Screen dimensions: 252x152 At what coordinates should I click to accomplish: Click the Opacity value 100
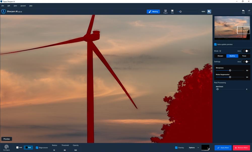coord(76,150)
